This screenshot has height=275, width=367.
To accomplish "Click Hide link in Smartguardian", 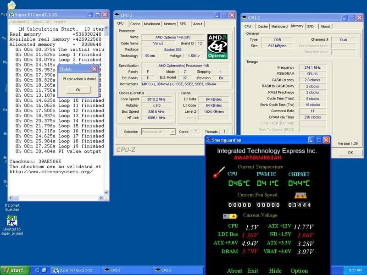I will 275,271.
